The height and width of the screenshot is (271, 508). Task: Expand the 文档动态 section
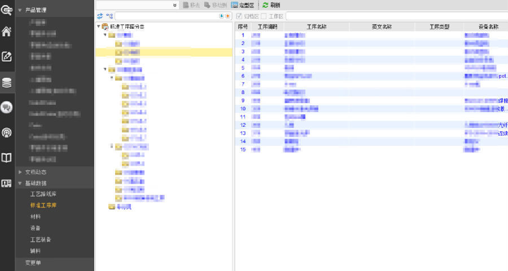click(x=21, y=172)
